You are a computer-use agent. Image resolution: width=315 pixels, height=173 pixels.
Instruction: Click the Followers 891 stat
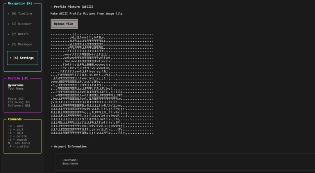19,106
